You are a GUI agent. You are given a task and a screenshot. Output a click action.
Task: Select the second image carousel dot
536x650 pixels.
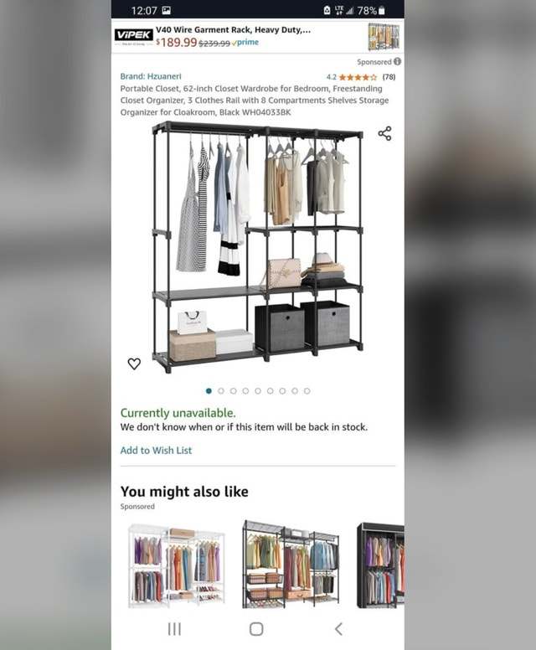point(221,391)
